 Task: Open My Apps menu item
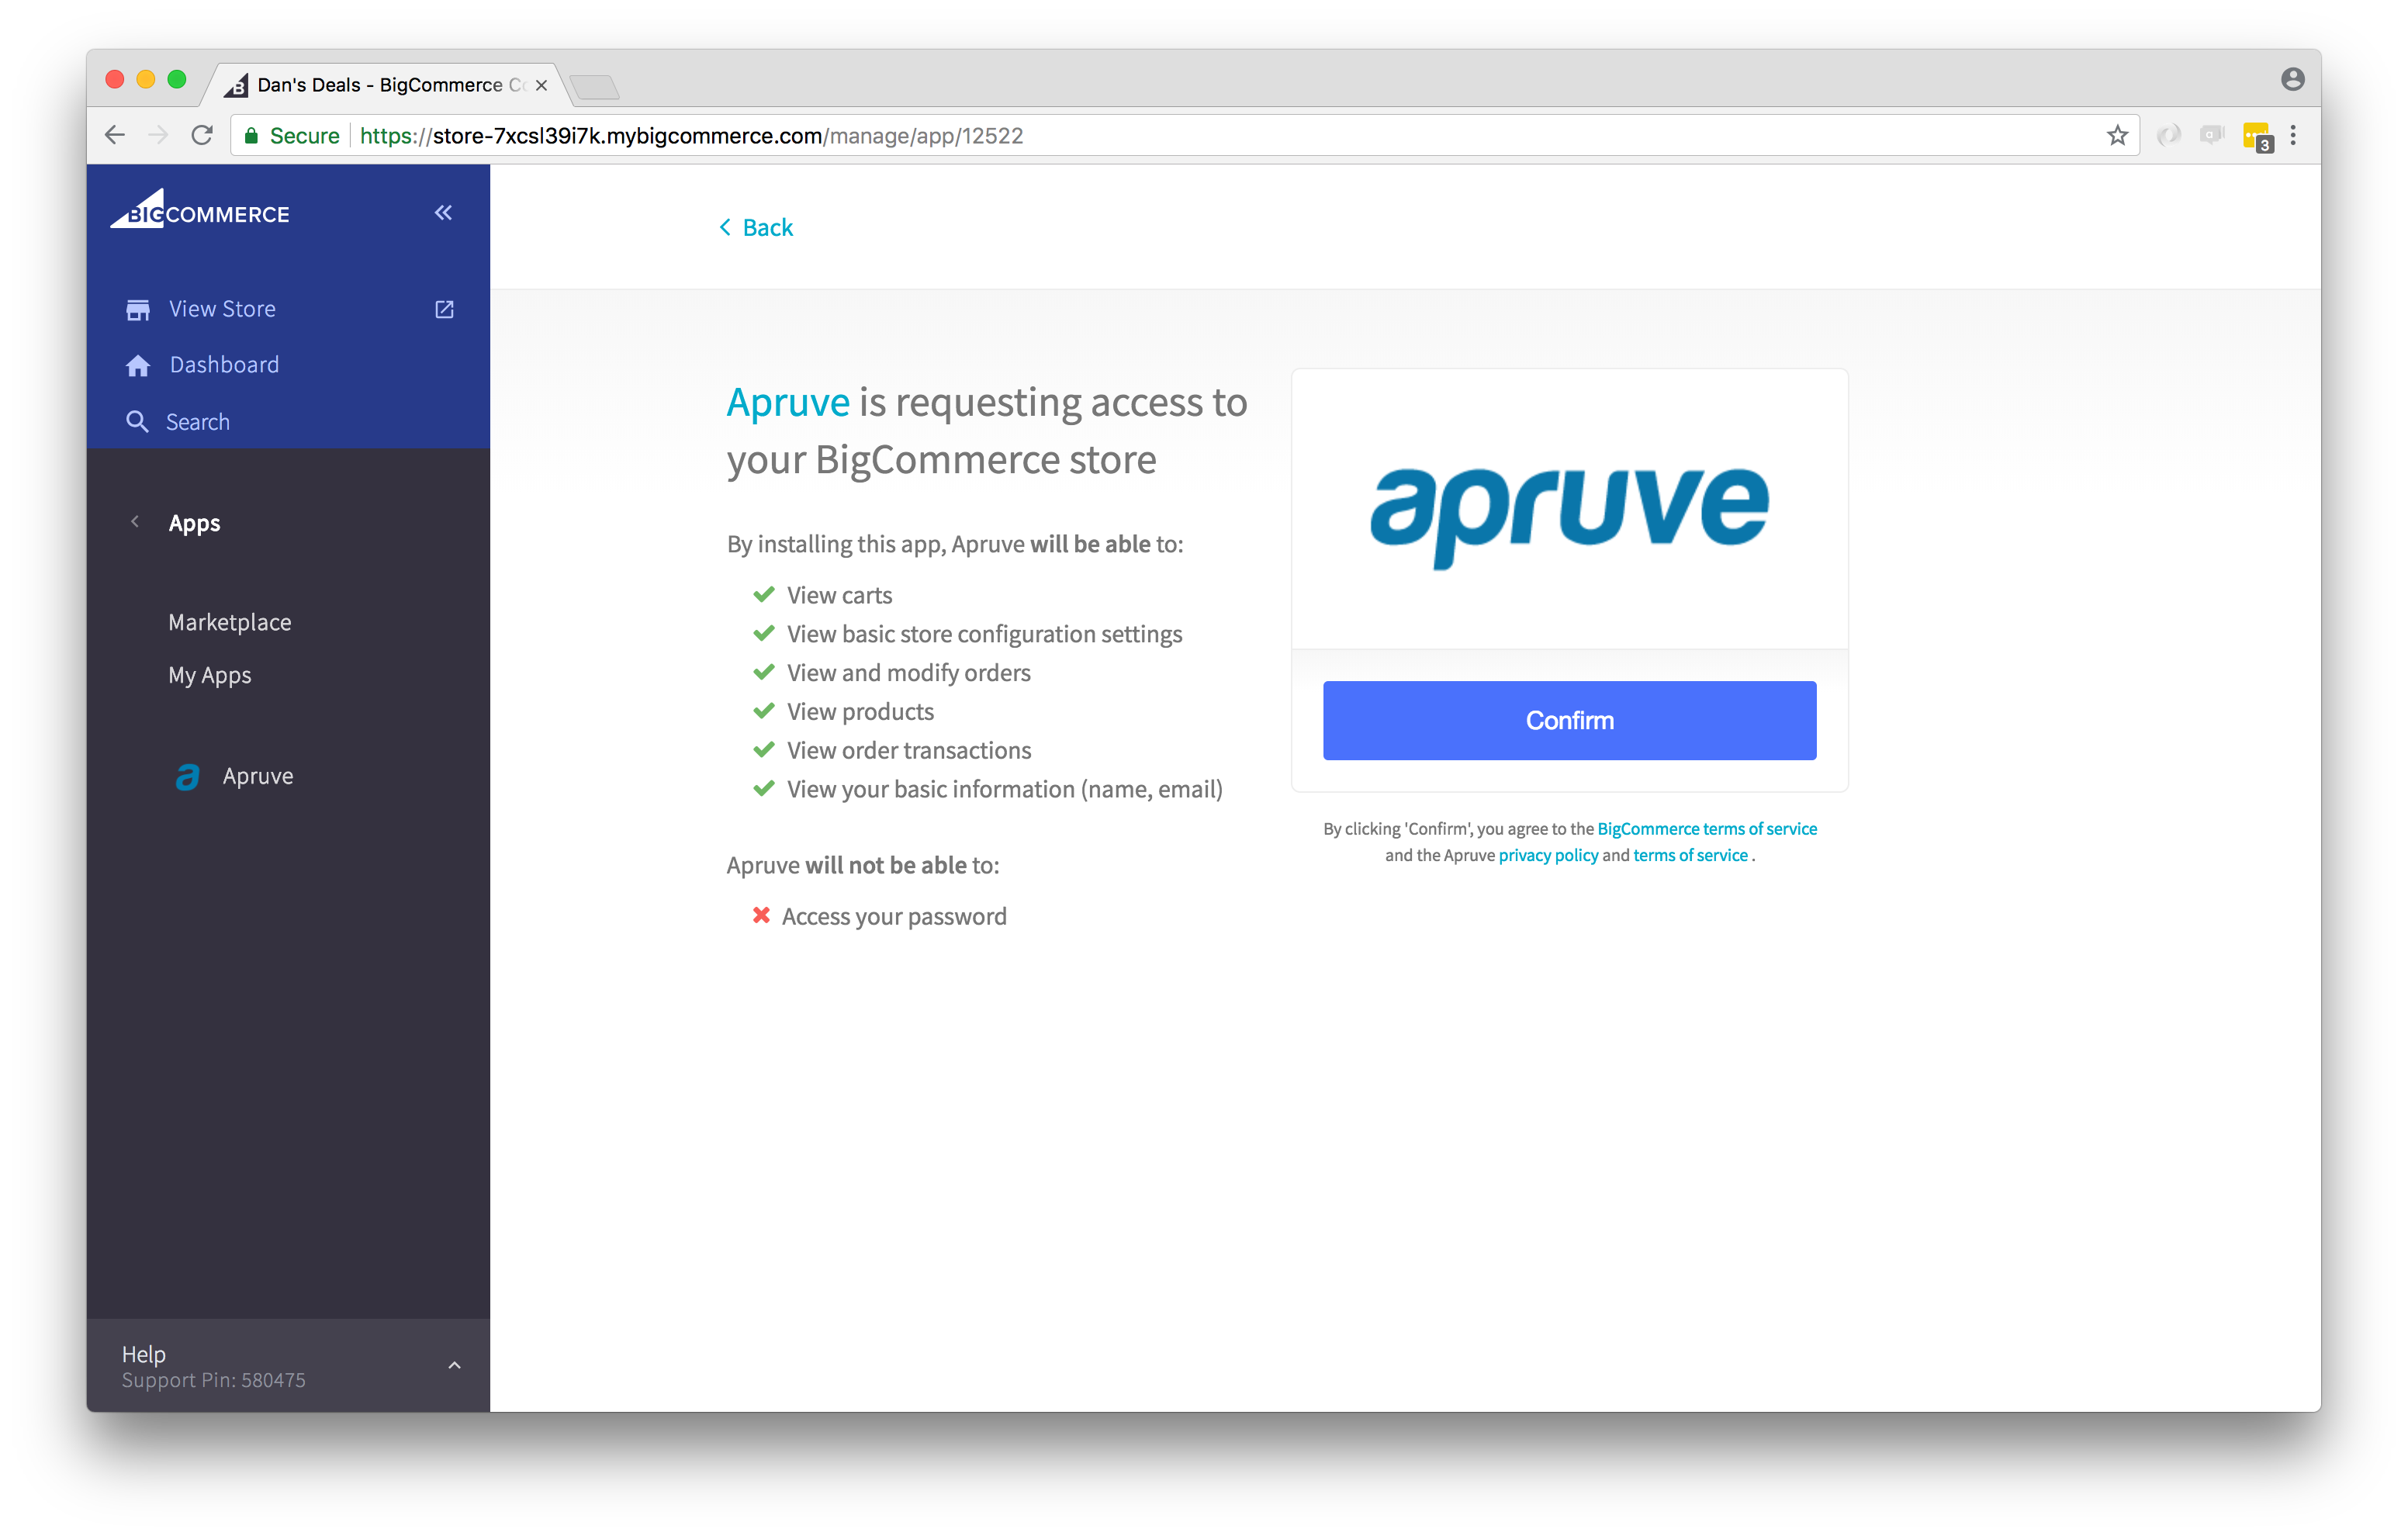click(x=210, y=676)
